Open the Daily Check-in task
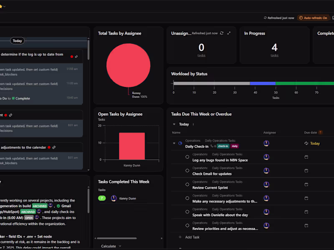Image resolution: width=334 pixels, height=250 pixels. [197, 147]
